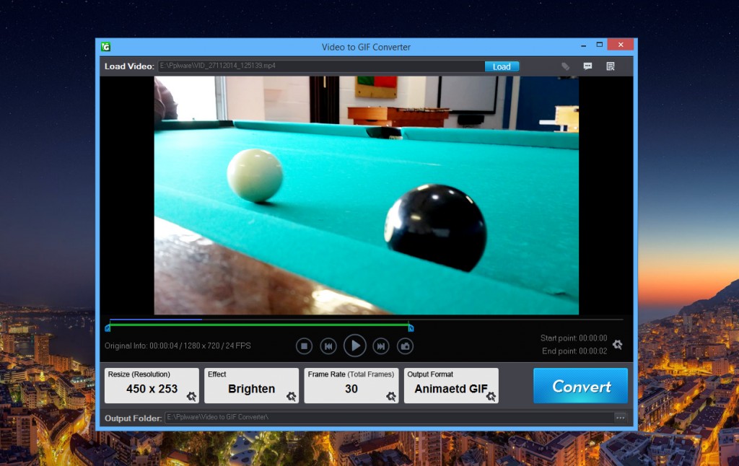The height and width of the screenshot is (466, 739).
Task: Minimize the Video to GIF Converter window
Action: click(x=583, y=45)
